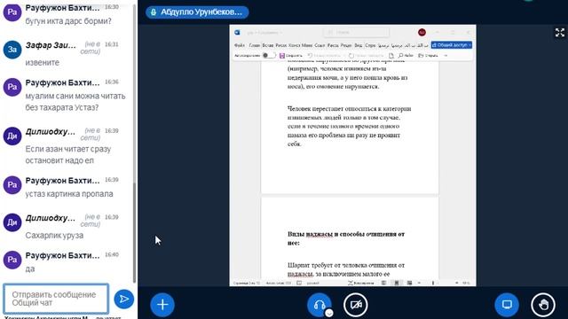568x319 pixels.
Task: Make the presentation fullscreen
Action: click(560, 33)
